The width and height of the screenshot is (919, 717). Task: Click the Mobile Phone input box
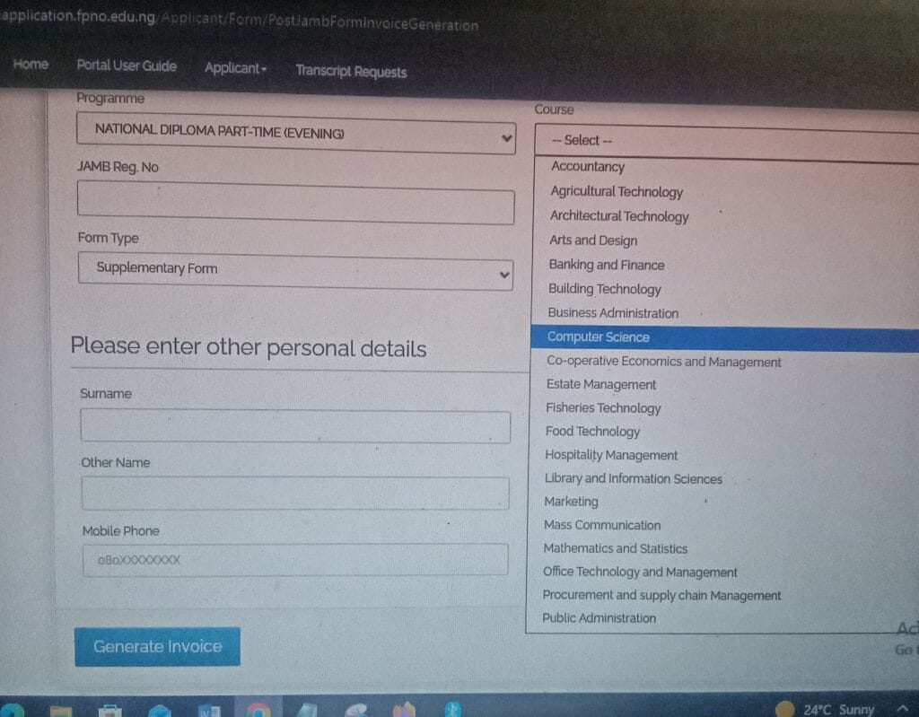click(x=295, y=559)
